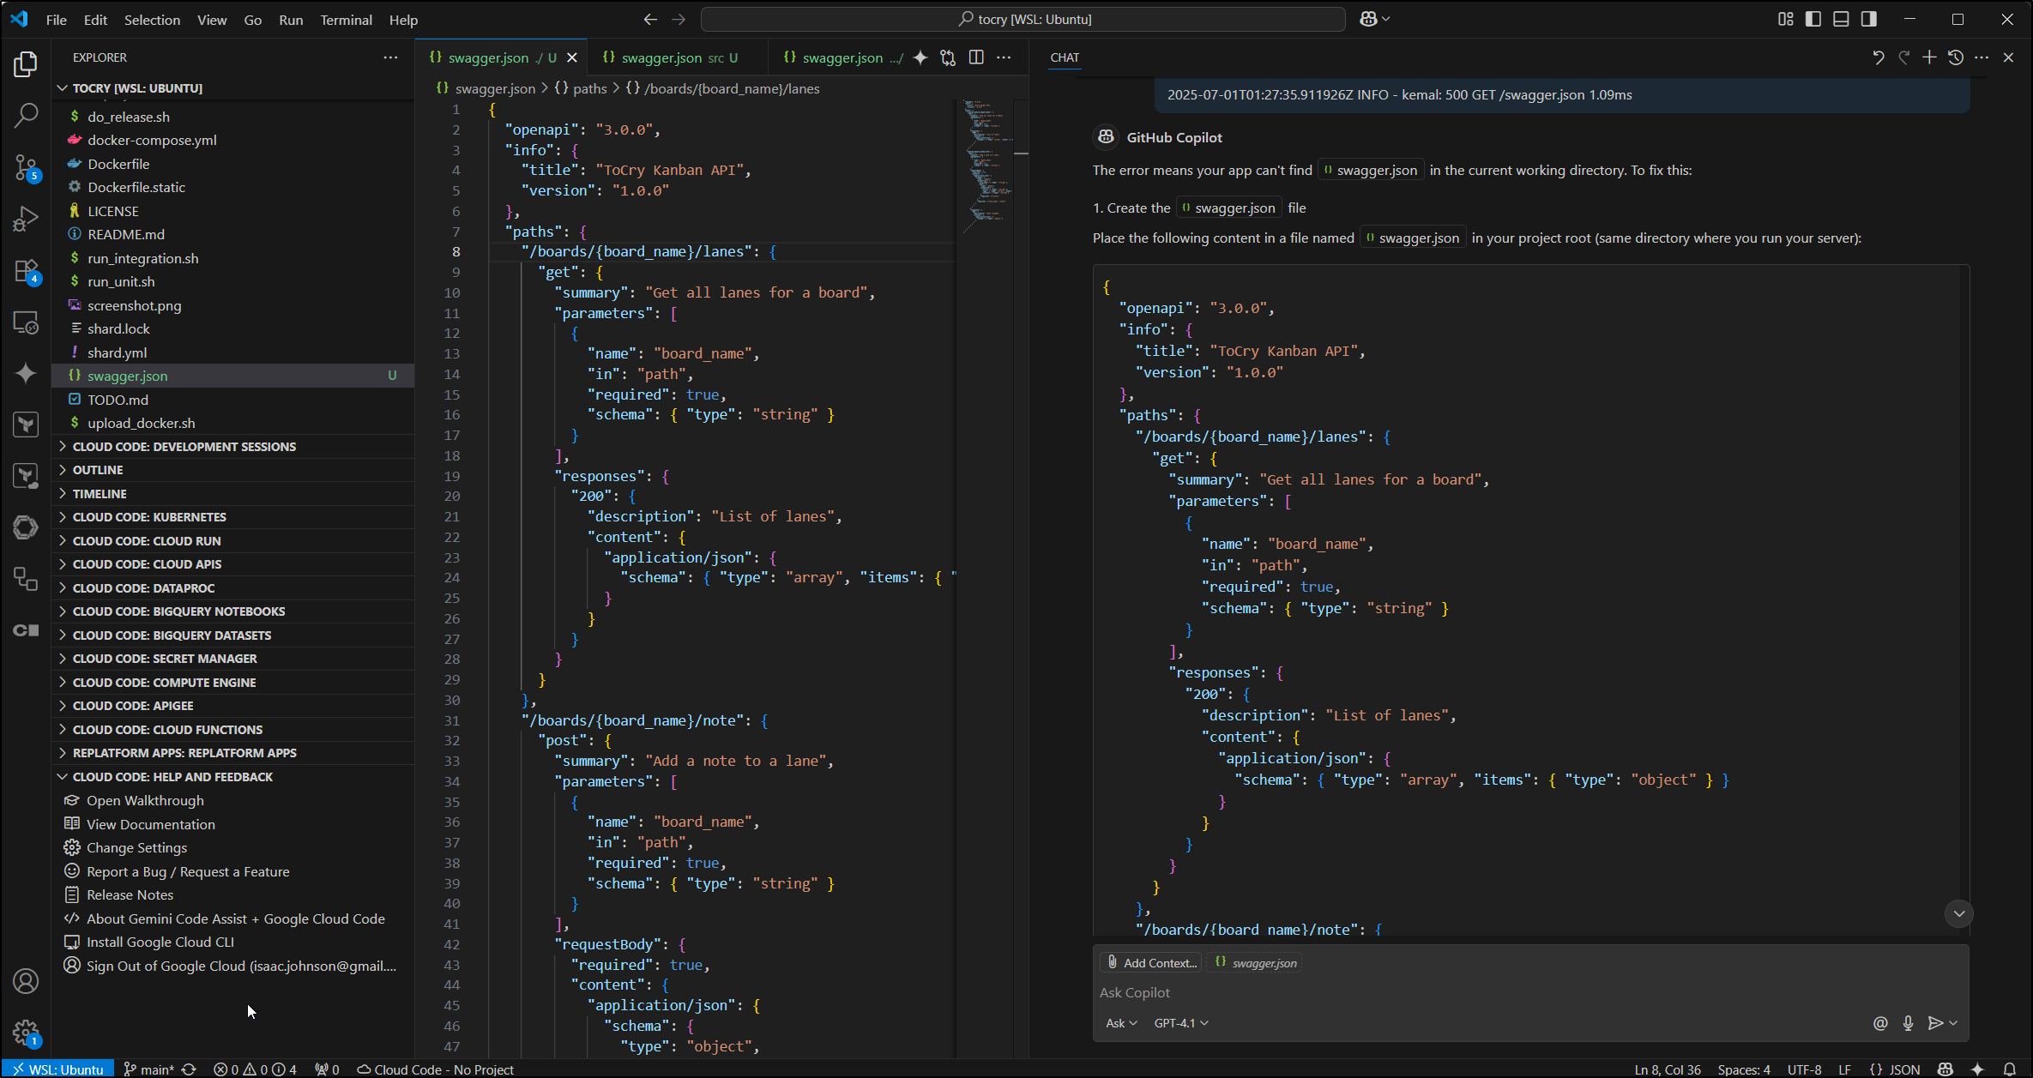2033x1078 pixels.
Task: Open the Ask chat mode dropdown
Action: click(1120, 1023)
